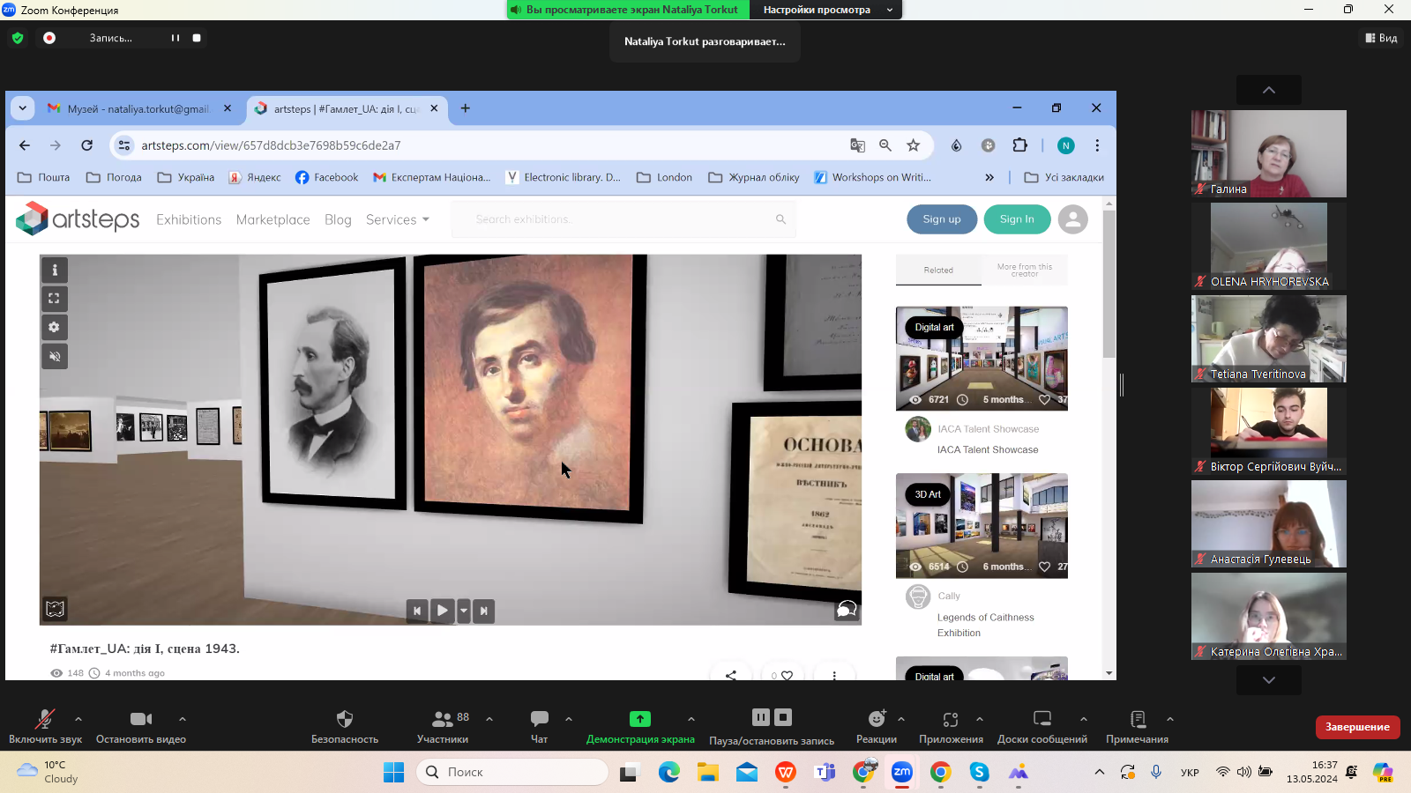Click the Search exhibitions input field
The image size is (1411, 793).
click(x=617, y=219)
